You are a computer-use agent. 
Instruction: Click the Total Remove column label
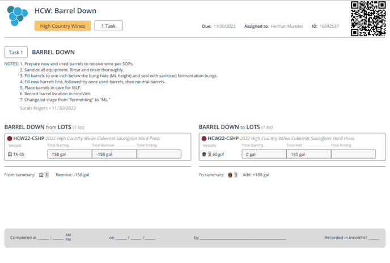click(x=103, y=145)
